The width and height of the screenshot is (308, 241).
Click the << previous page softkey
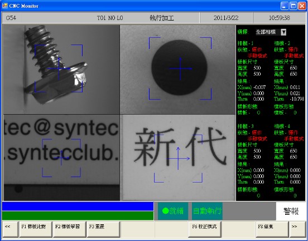tap(10, 229)
